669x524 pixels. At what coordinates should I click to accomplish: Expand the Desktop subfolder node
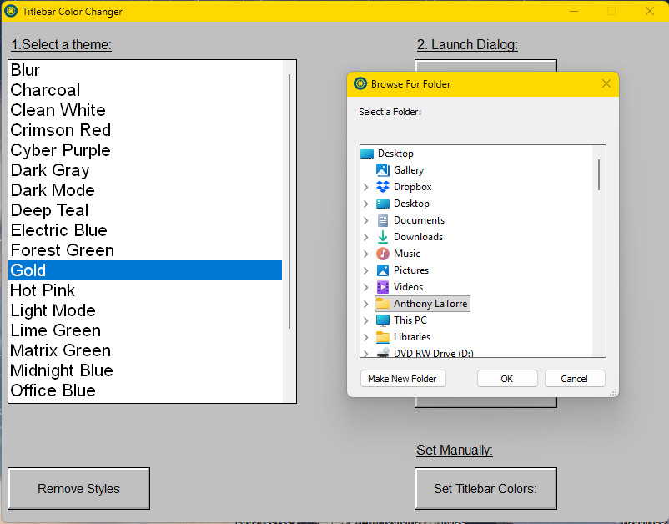pyautogui.click(x=365, y=204)
